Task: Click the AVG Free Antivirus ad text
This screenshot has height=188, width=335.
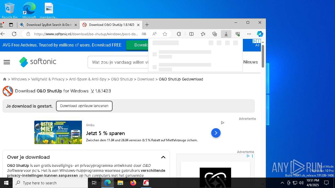Action: click(62, 45)
